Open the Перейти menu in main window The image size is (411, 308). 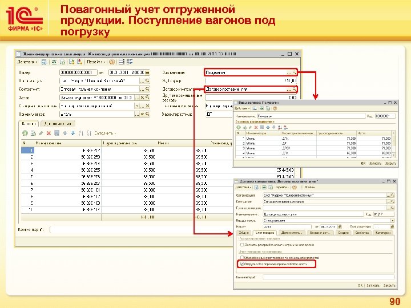click(96, 62)
